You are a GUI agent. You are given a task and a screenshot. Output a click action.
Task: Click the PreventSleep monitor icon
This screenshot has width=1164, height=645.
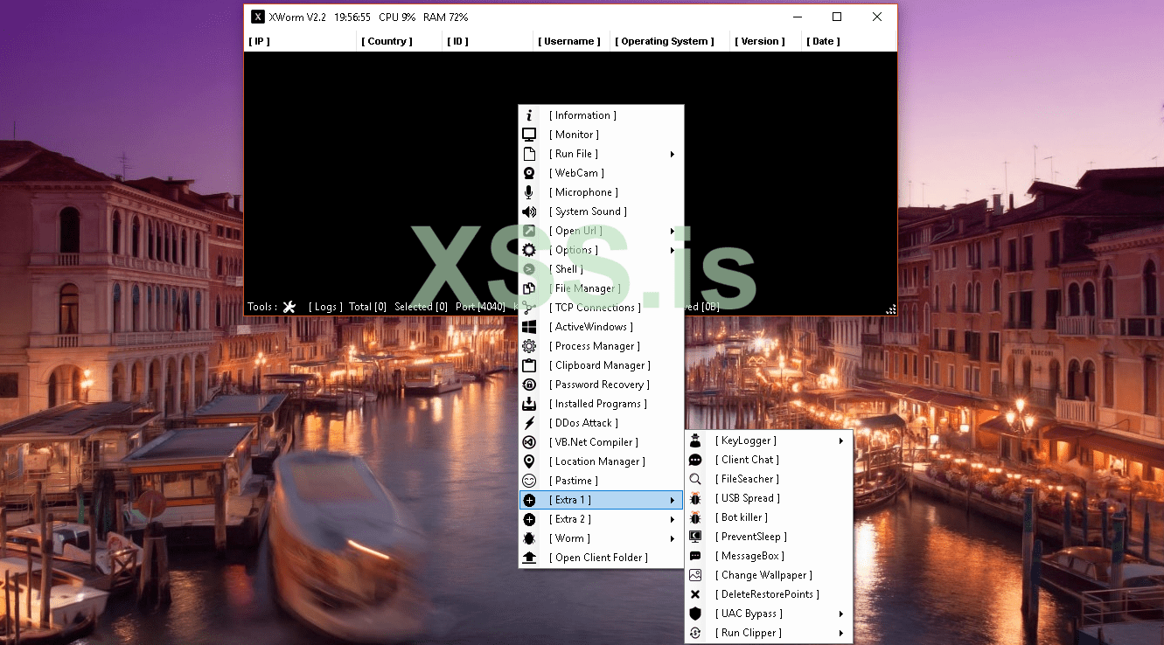(x=695, y=537)
